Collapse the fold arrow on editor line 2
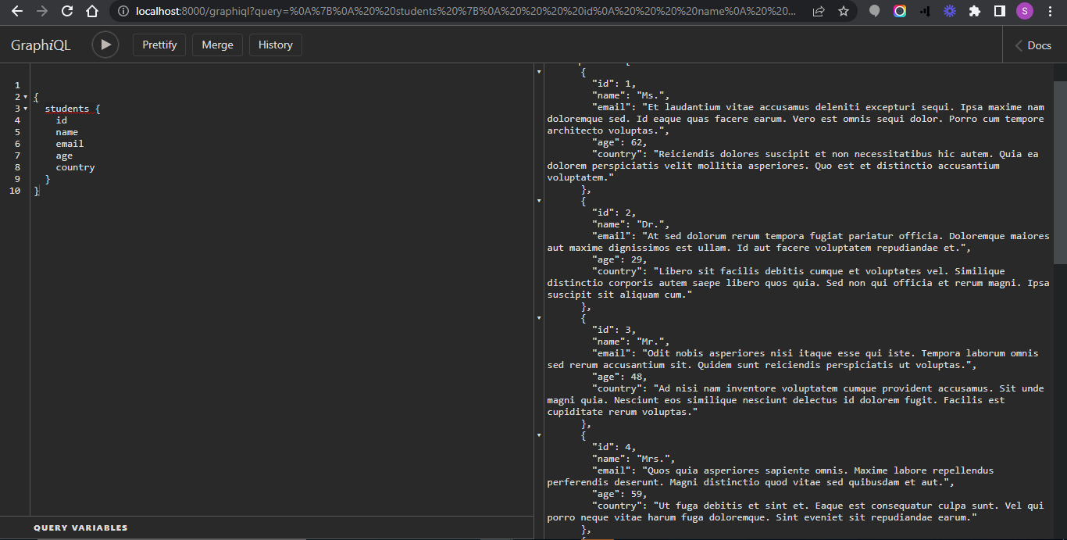1067x540 pixels. click(x=25, y=97)
